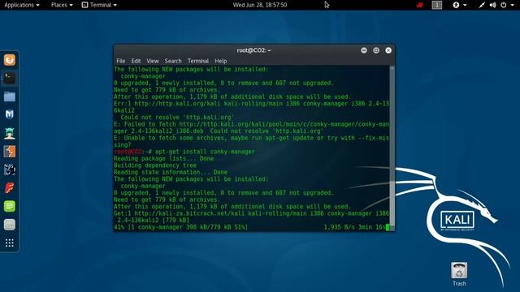This screenshot has height=292, width=520.
Task: Click the red root@CO2 prompt text
Action: click(x=128, y=152)
